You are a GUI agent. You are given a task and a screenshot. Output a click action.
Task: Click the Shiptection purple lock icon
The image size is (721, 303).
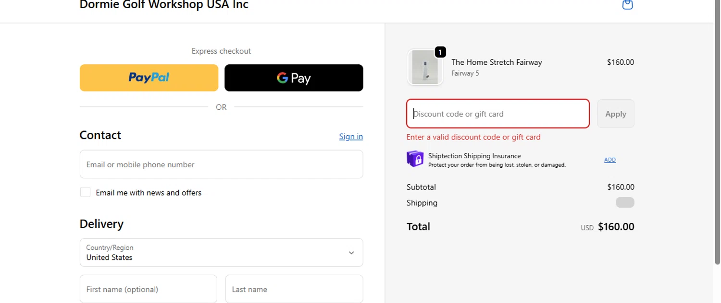[415, 159]
